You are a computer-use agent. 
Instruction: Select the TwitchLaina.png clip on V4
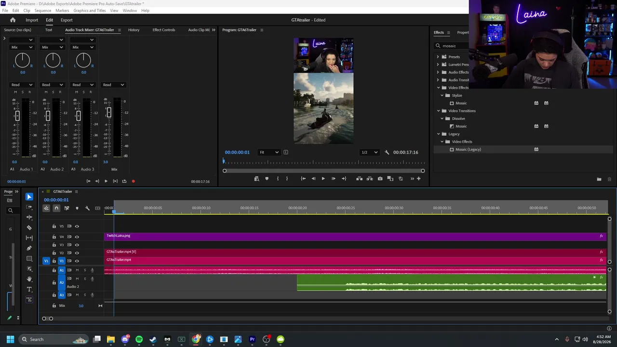coord(355,236)
